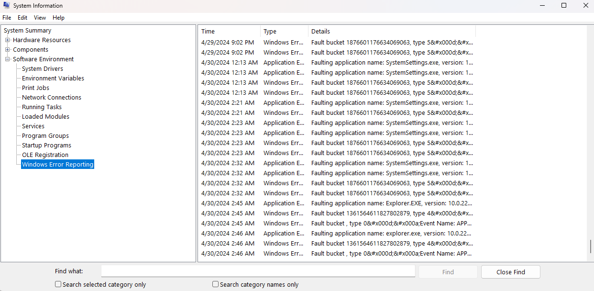Click the details list vertical scrollbar thumb
This screenshot has height=291, width=594.
pos(590,246)
